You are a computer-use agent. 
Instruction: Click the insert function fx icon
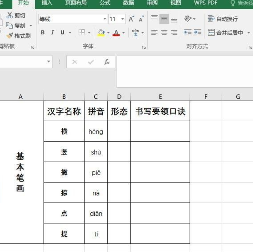point(107,62)
